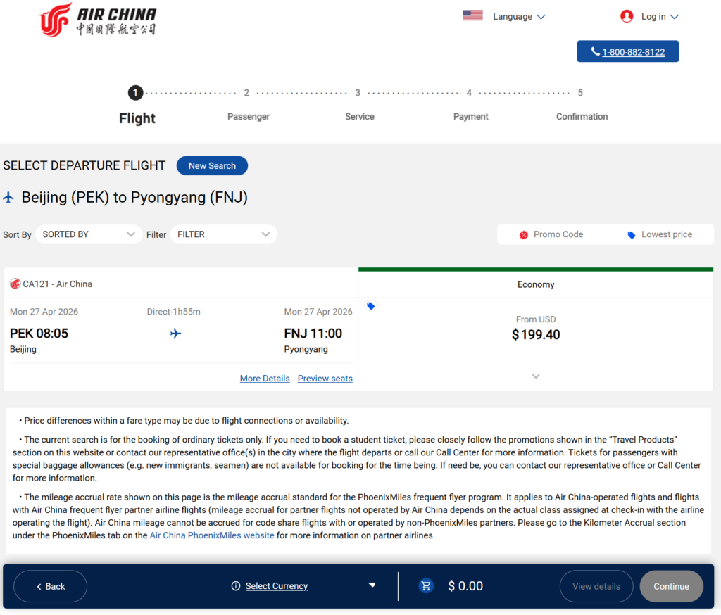Open the Log in account icon
Viewport: 721px width, 615px height.
627,15
